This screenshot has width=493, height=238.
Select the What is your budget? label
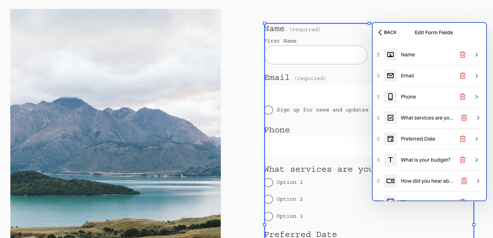click(x=425, y=160)
